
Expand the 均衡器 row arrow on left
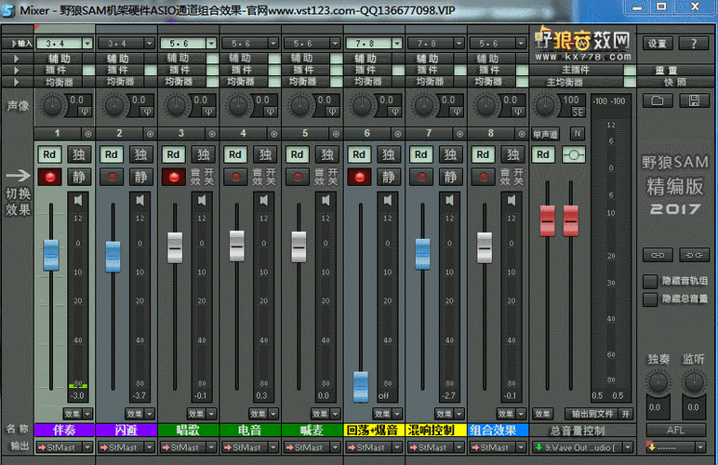click(x=17, y=82)
